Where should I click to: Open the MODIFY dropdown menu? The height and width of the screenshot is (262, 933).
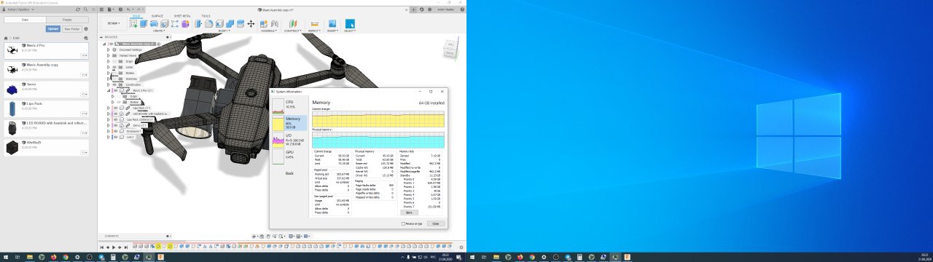tap(225, 31)
